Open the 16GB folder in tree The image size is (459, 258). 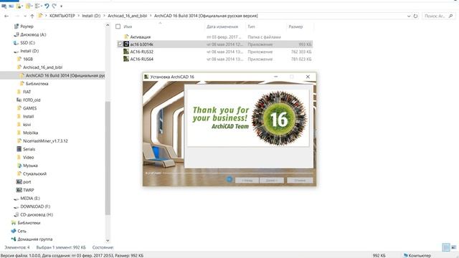click(x=28, y=59)
